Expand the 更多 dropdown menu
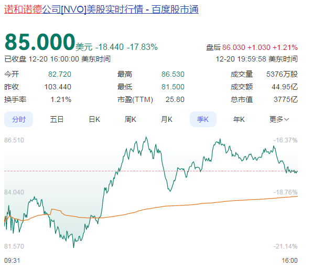 tap(279, 119)
